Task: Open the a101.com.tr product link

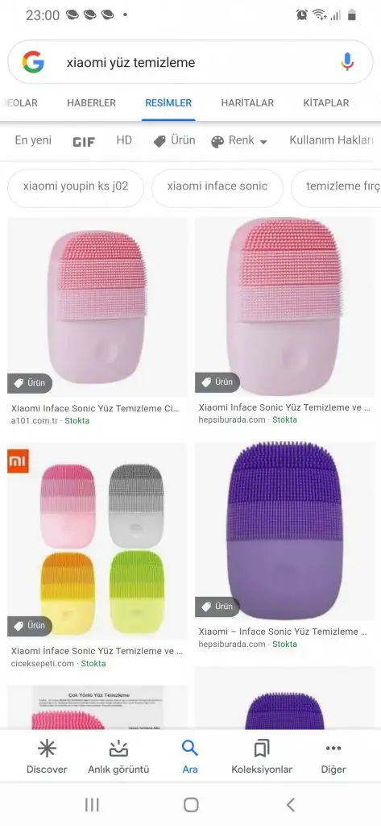Action: pyautogui.click(x=35, y=420)
